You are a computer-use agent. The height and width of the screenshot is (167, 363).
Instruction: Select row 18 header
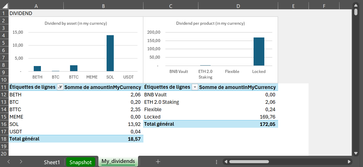pyautogui.click(x=4, y=139)
